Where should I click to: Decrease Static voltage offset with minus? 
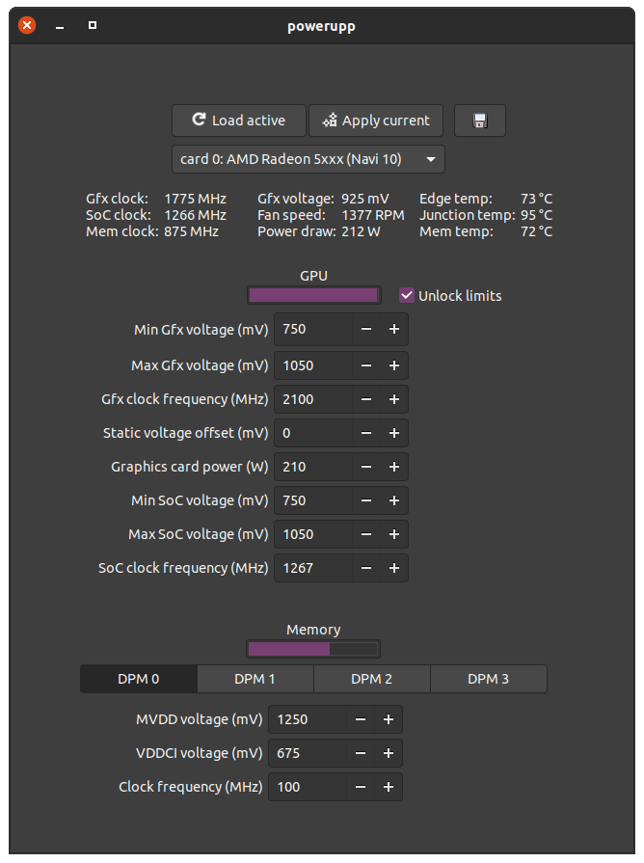tap(366, 433)
